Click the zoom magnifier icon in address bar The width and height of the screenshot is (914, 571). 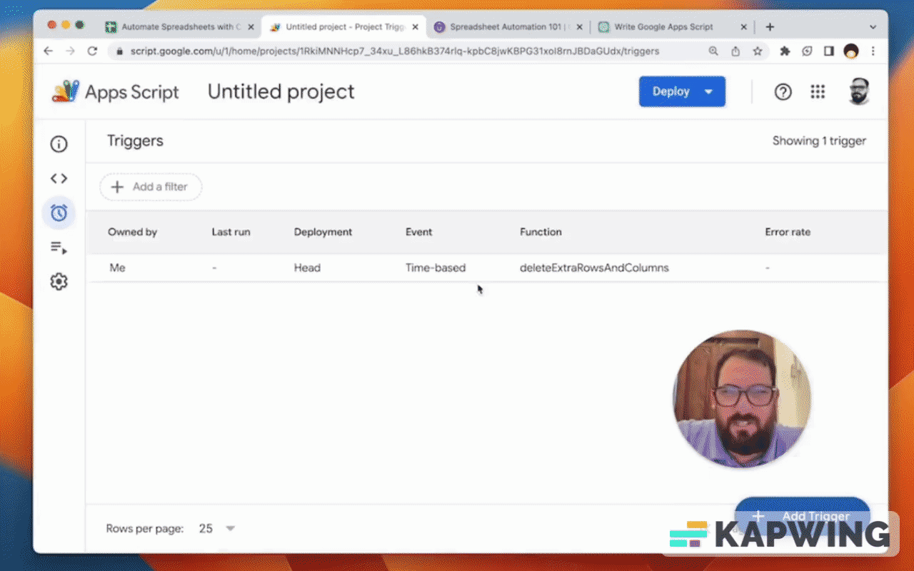[x=713, y=51]
